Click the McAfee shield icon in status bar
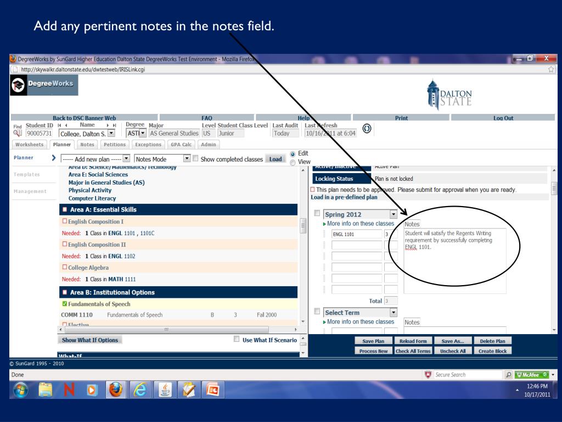 [x=428, y=375]
